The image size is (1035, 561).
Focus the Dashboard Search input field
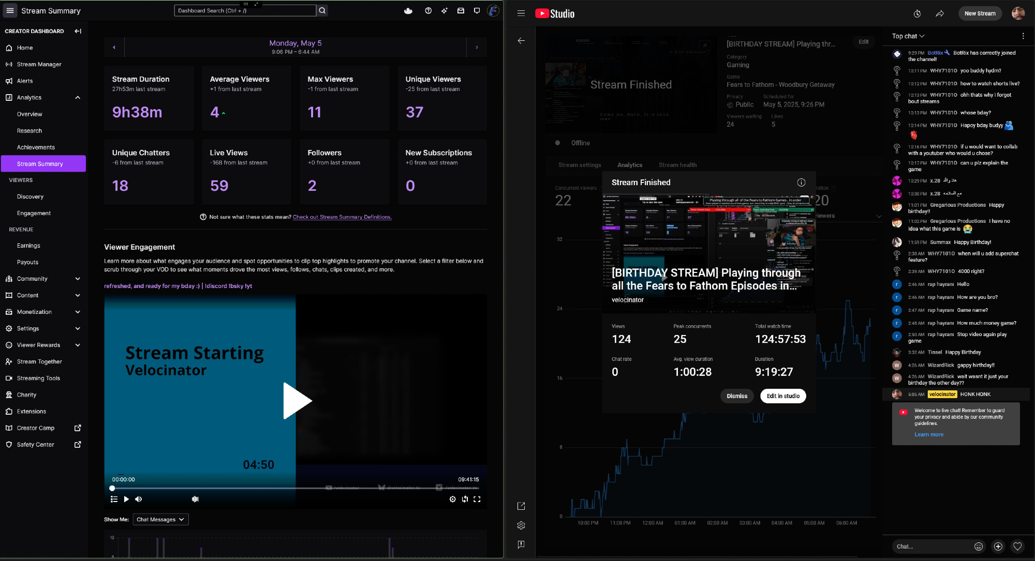(x=245, y=10)
